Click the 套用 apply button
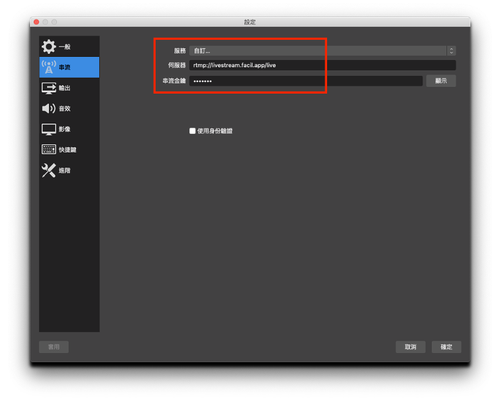Image resolution: width=501 pixels, height=405 pixels. tap(54, 347)
